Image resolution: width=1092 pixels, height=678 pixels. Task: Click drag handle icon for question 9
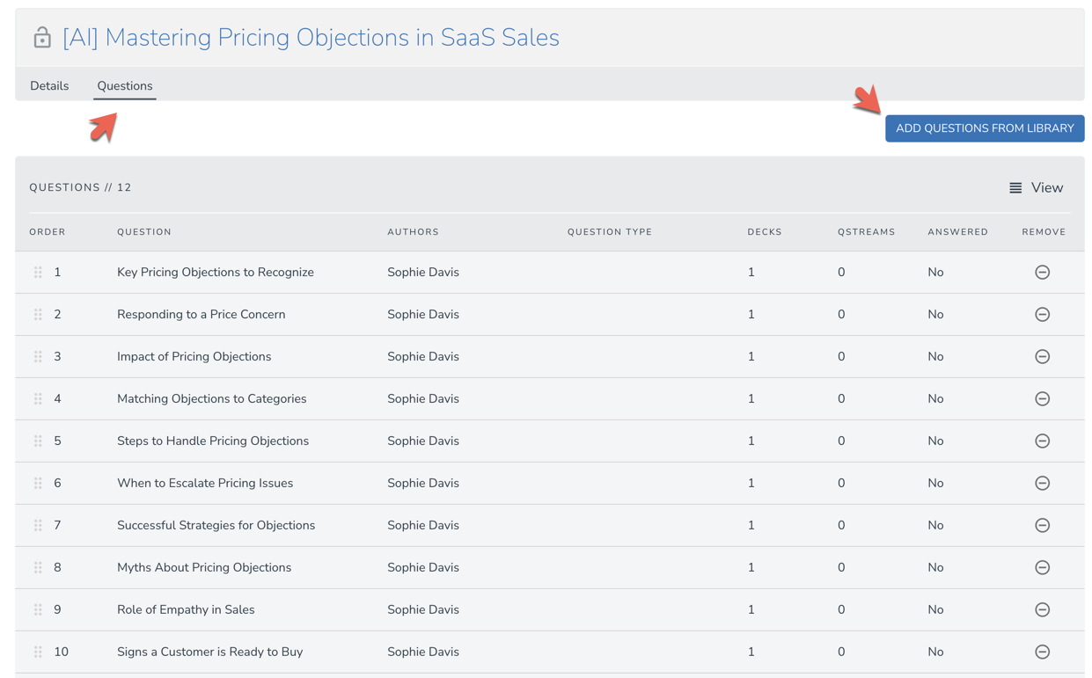coord(38,610)
